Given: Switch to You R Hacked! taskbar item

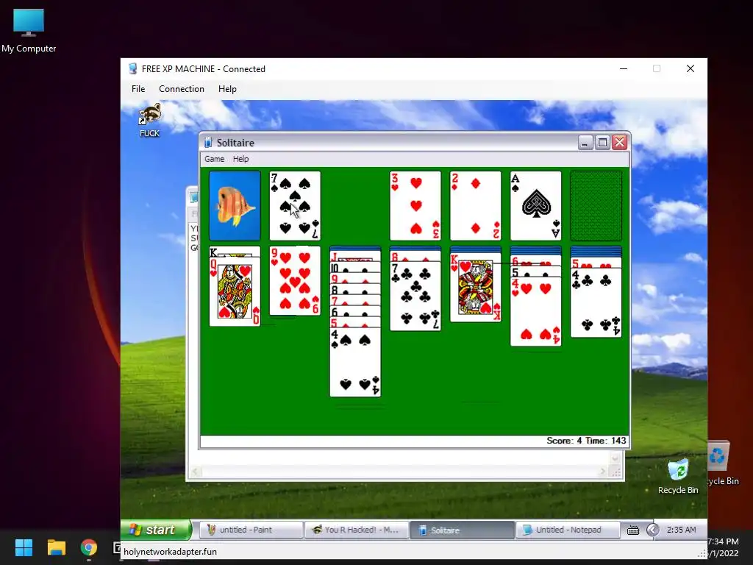Looking at the screenshot, I should tap(356, 530).
